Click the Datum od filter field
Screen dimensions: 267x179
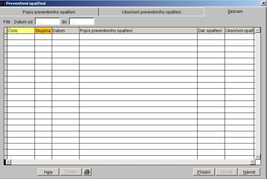click(x=47, y=21)
